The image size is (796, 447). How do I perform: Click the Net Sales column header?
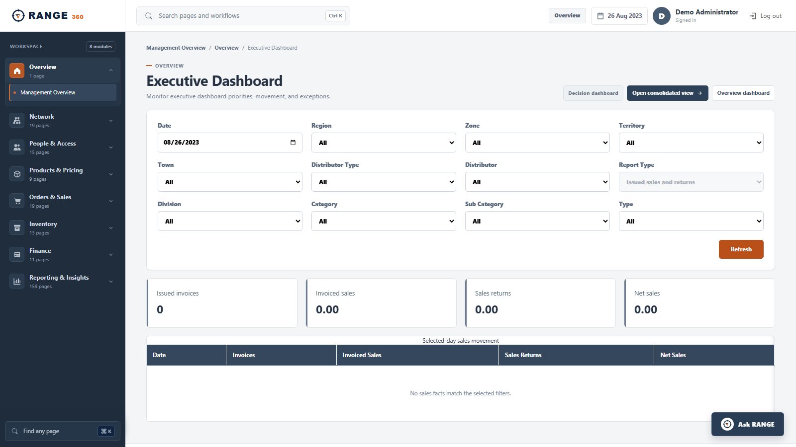pos(714,355)
